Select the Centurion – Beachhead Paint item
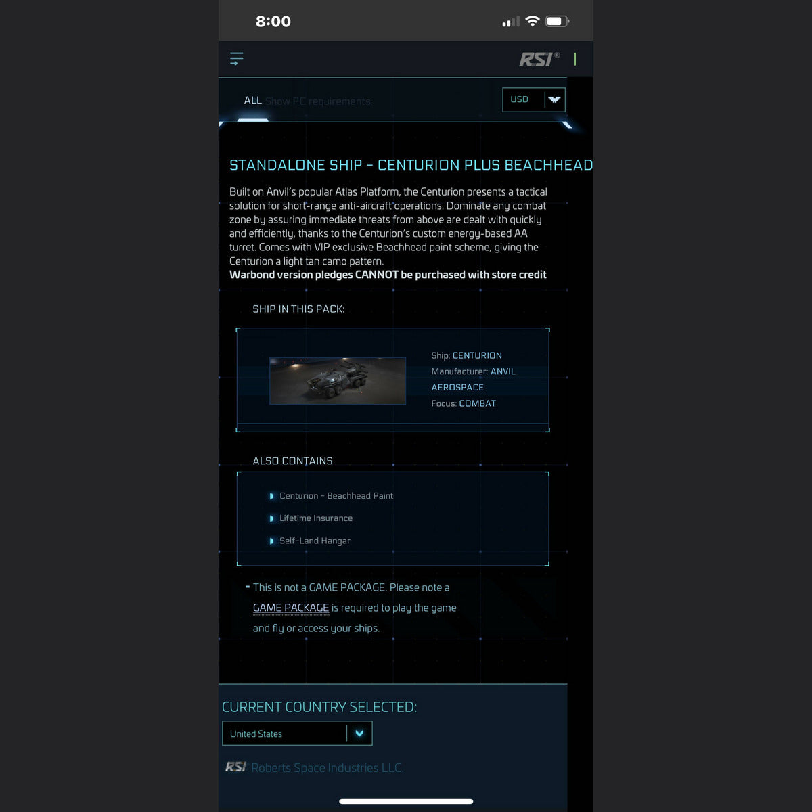Image resolution: width=812 pixels, height=812 pixels. coord(336,496)
